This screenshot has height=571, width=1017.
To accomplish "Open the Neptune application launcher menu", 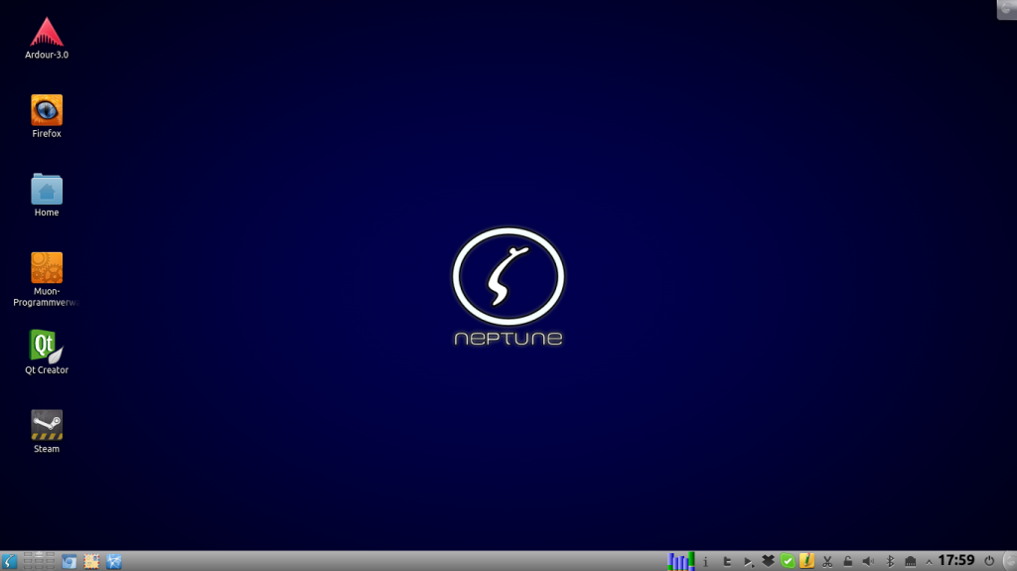I will [10, 561].
